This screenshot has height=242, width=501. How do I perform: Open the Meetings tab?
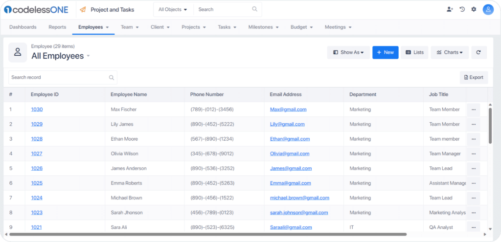point(339,27)
